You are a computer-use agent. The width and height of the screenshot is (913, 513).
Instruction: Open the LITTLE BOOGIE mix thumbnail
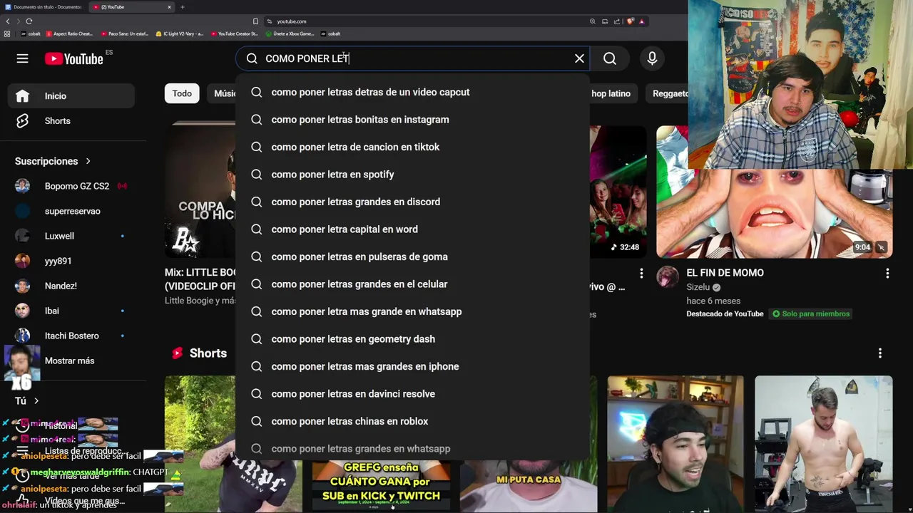[200, 190]
